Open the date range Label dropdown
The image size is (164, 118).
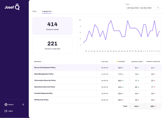tap(143, 8)
